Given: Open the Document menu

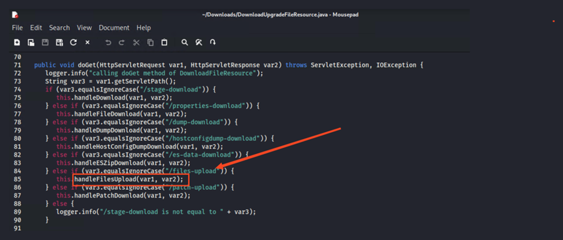Looking at the screenshot, I should 114,28.
